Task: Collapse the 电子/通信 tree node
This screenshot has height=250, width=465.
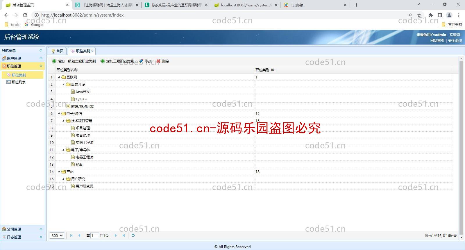Action: coord(59,113)
